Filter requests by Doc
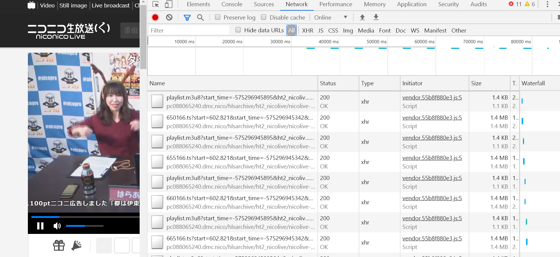Screen dimensions: 560x257 point(401,30)
